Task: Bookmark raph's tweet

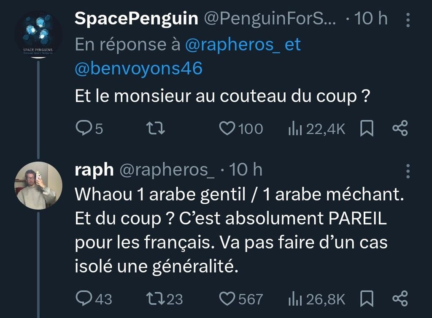Action: point(367,299)
